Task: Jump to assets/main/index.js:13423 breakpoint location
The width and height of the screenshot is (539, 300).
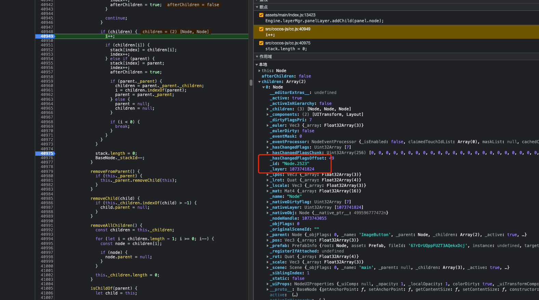Action: [290, 15]
